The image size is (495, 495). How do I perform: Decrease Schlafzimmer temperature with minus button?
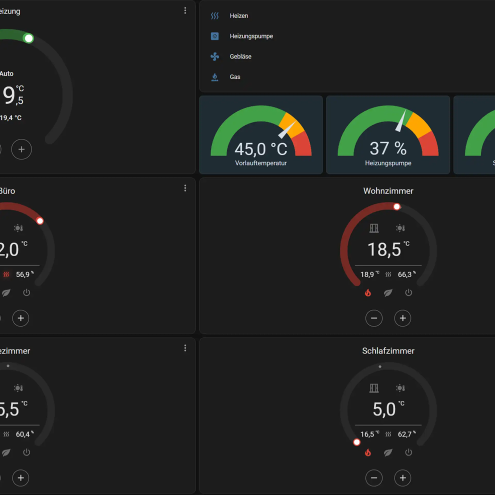374,478
